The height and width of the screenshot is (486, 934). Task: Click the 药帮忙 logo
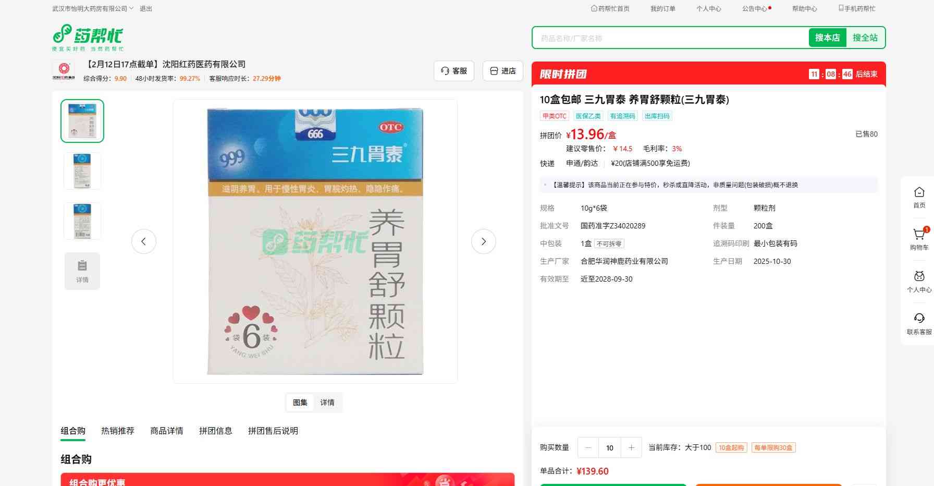click(x=88, y=38)
